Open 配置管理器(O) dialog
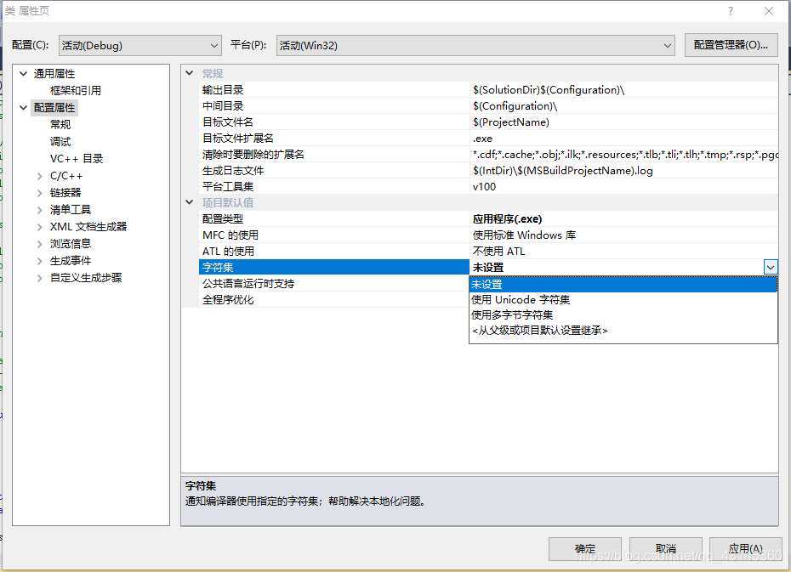 pos(731,45)
